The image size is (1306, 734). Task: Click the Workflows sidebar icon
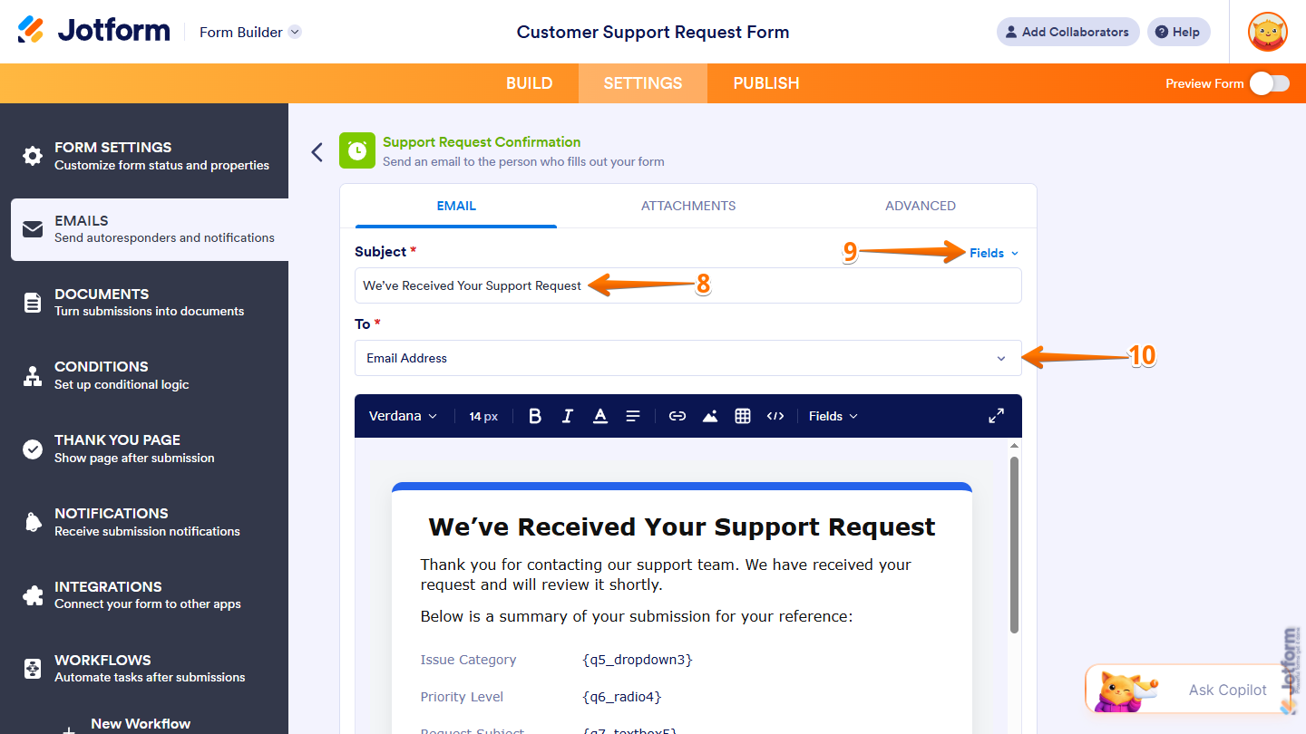tap(33, 669)
